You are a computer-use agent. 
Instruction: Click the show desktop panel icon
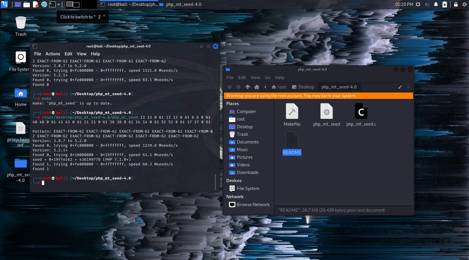point(18,4)
